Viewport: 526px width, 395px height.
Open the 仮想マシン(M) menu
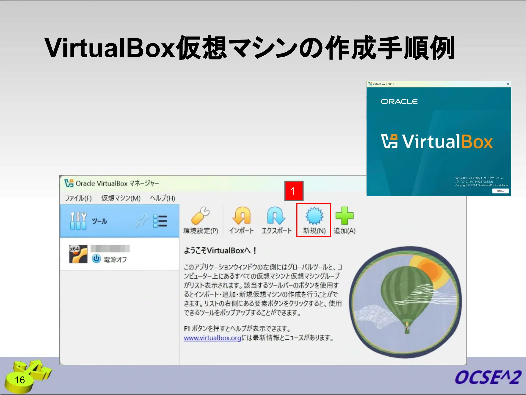pos(121,198)
